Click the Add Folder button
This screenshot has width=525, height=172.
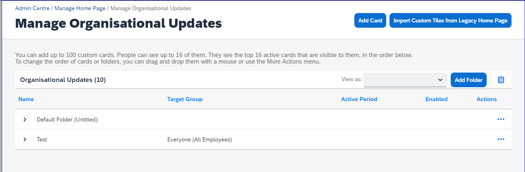[x=469, y=80]
